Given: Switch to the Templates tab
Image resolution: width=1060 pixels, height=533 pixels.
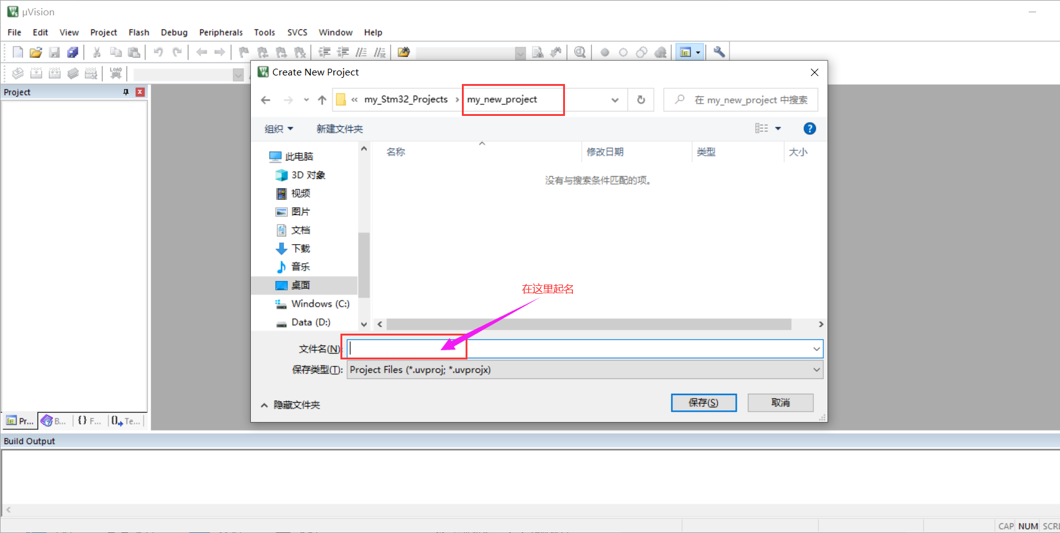Looking at the screenshot, I should point(126,421).
